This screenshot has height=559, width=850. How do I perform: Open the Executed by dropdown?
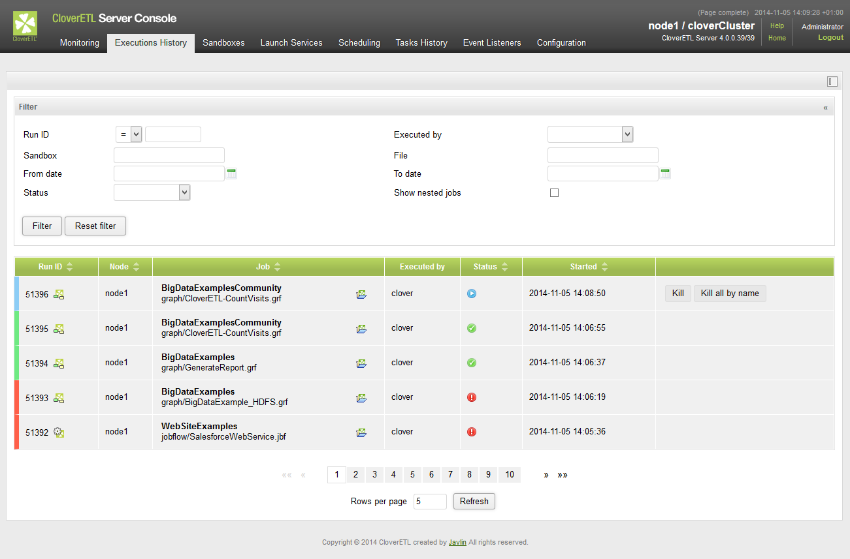pos(591,134)
